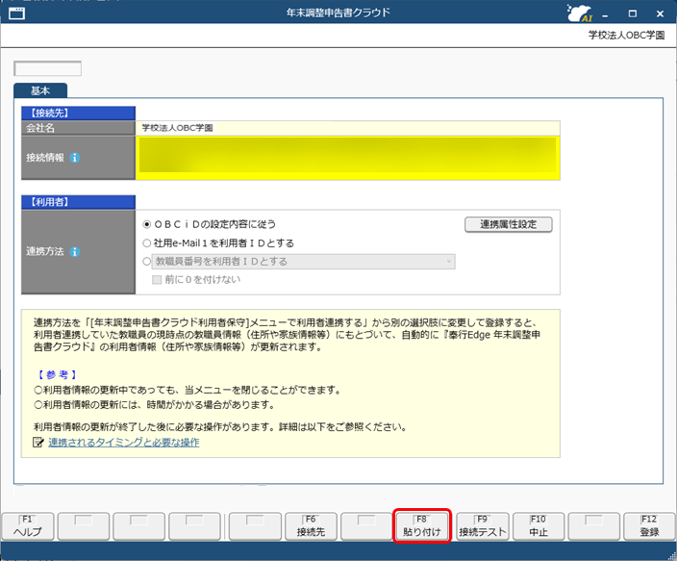
Task: Click the yellow 接続情報 input field
Action: pyautogui.click(x=347, y=158)
